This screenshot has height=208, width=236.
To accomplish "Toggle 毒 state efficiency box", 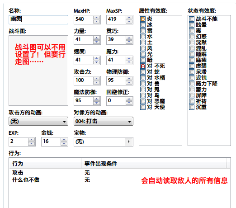I will pyautogui.click(x=192, y=31).
